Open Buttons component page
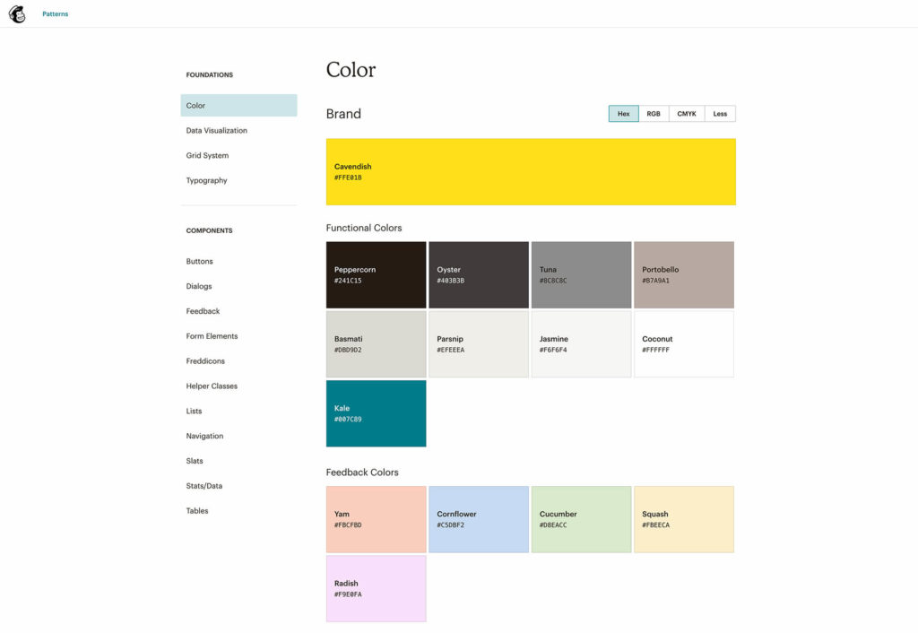The height and width of the screenshot is (633, 918). click(199, 262)
